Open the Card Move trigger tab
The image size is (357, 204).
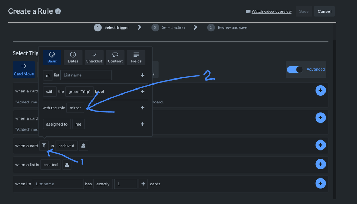click(x=24, y=70)
